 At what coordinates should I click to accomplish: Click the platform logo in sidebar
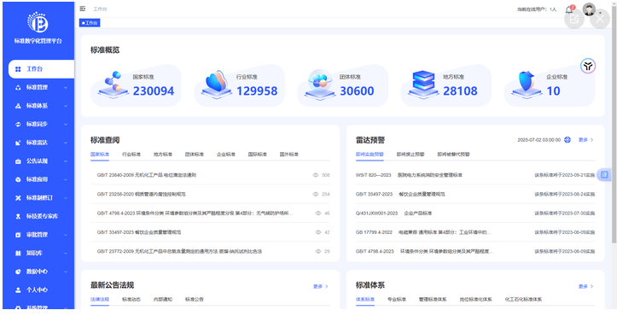[x=38, y=22]
